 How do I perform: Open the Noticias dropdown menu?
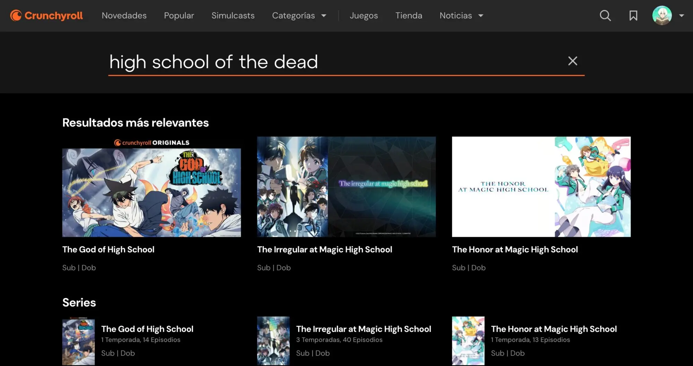coord(461,16)
